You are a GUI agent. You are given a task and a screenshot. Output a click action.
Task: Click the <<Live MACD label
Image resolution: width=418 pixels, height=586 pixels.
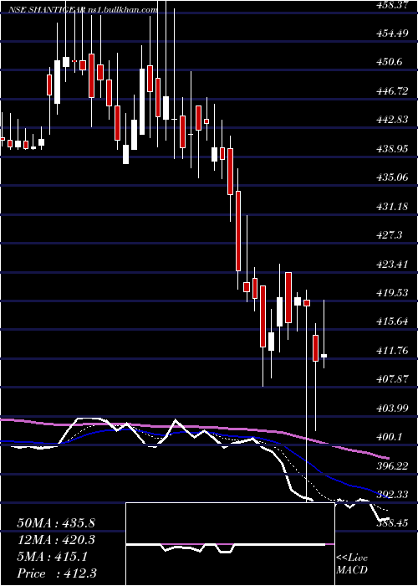[352, 564]
